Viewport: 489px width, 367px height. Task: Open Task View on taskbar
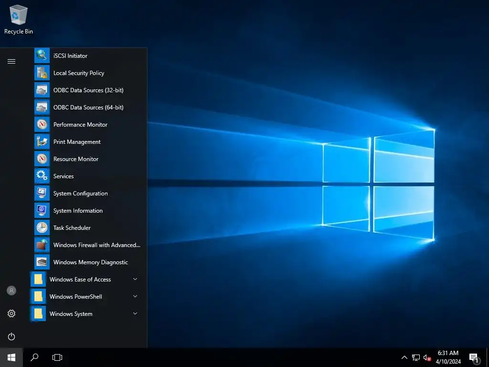coord(57,357)
